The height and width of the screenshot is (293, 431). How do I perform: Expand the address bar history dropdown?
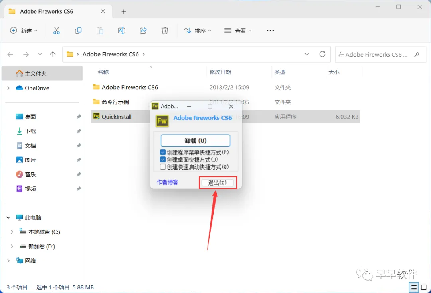(307, 54)
